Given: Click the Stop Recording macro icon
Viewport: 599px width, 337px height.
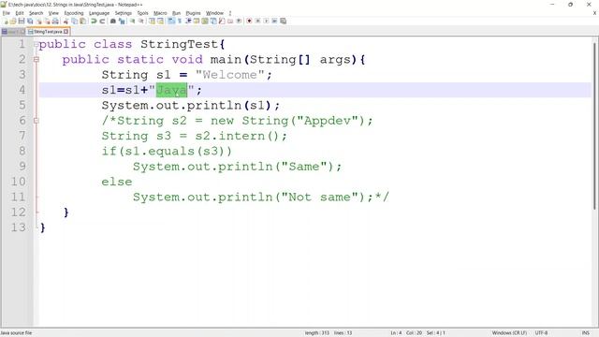Looking at the screenshot, I should click(258, 21).
